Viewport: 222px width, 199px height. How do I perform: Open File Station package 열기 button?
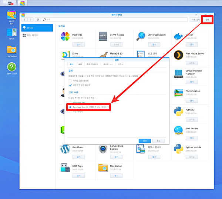116,176
